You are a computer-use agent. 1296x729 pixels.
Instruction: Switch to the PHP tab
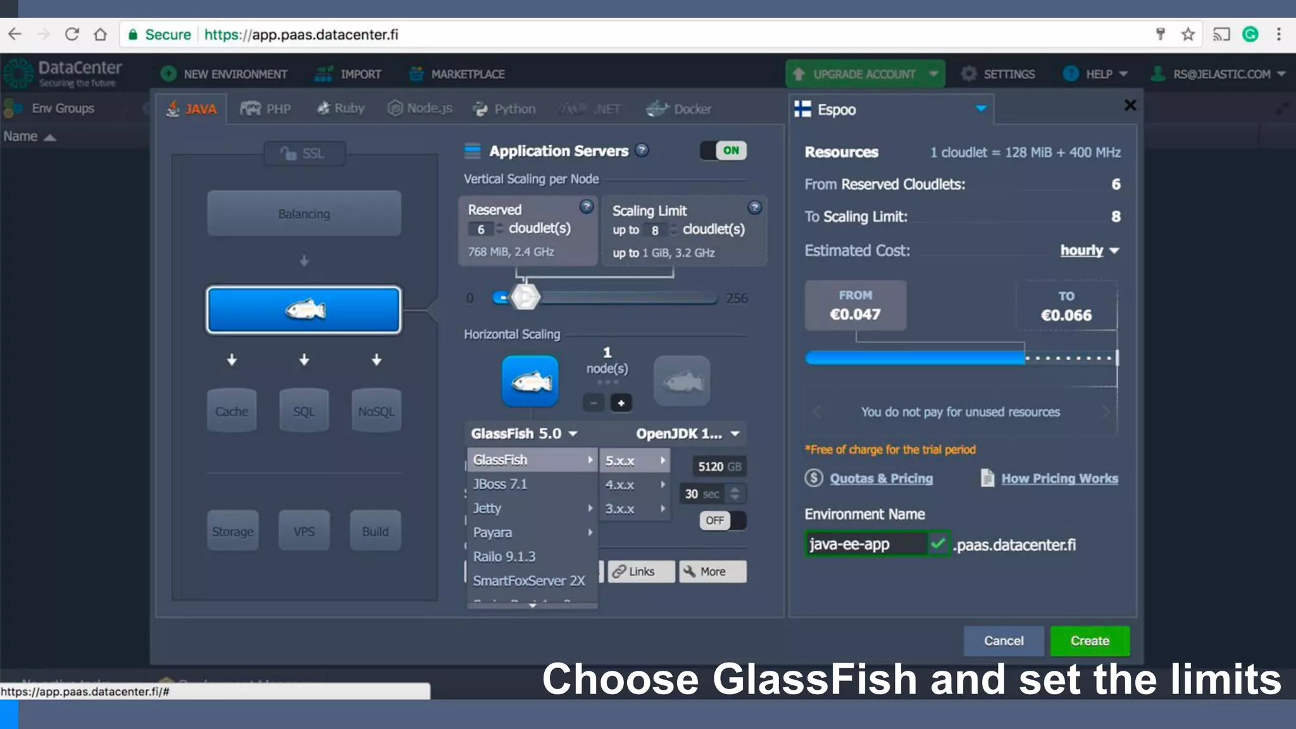point(266,109)
